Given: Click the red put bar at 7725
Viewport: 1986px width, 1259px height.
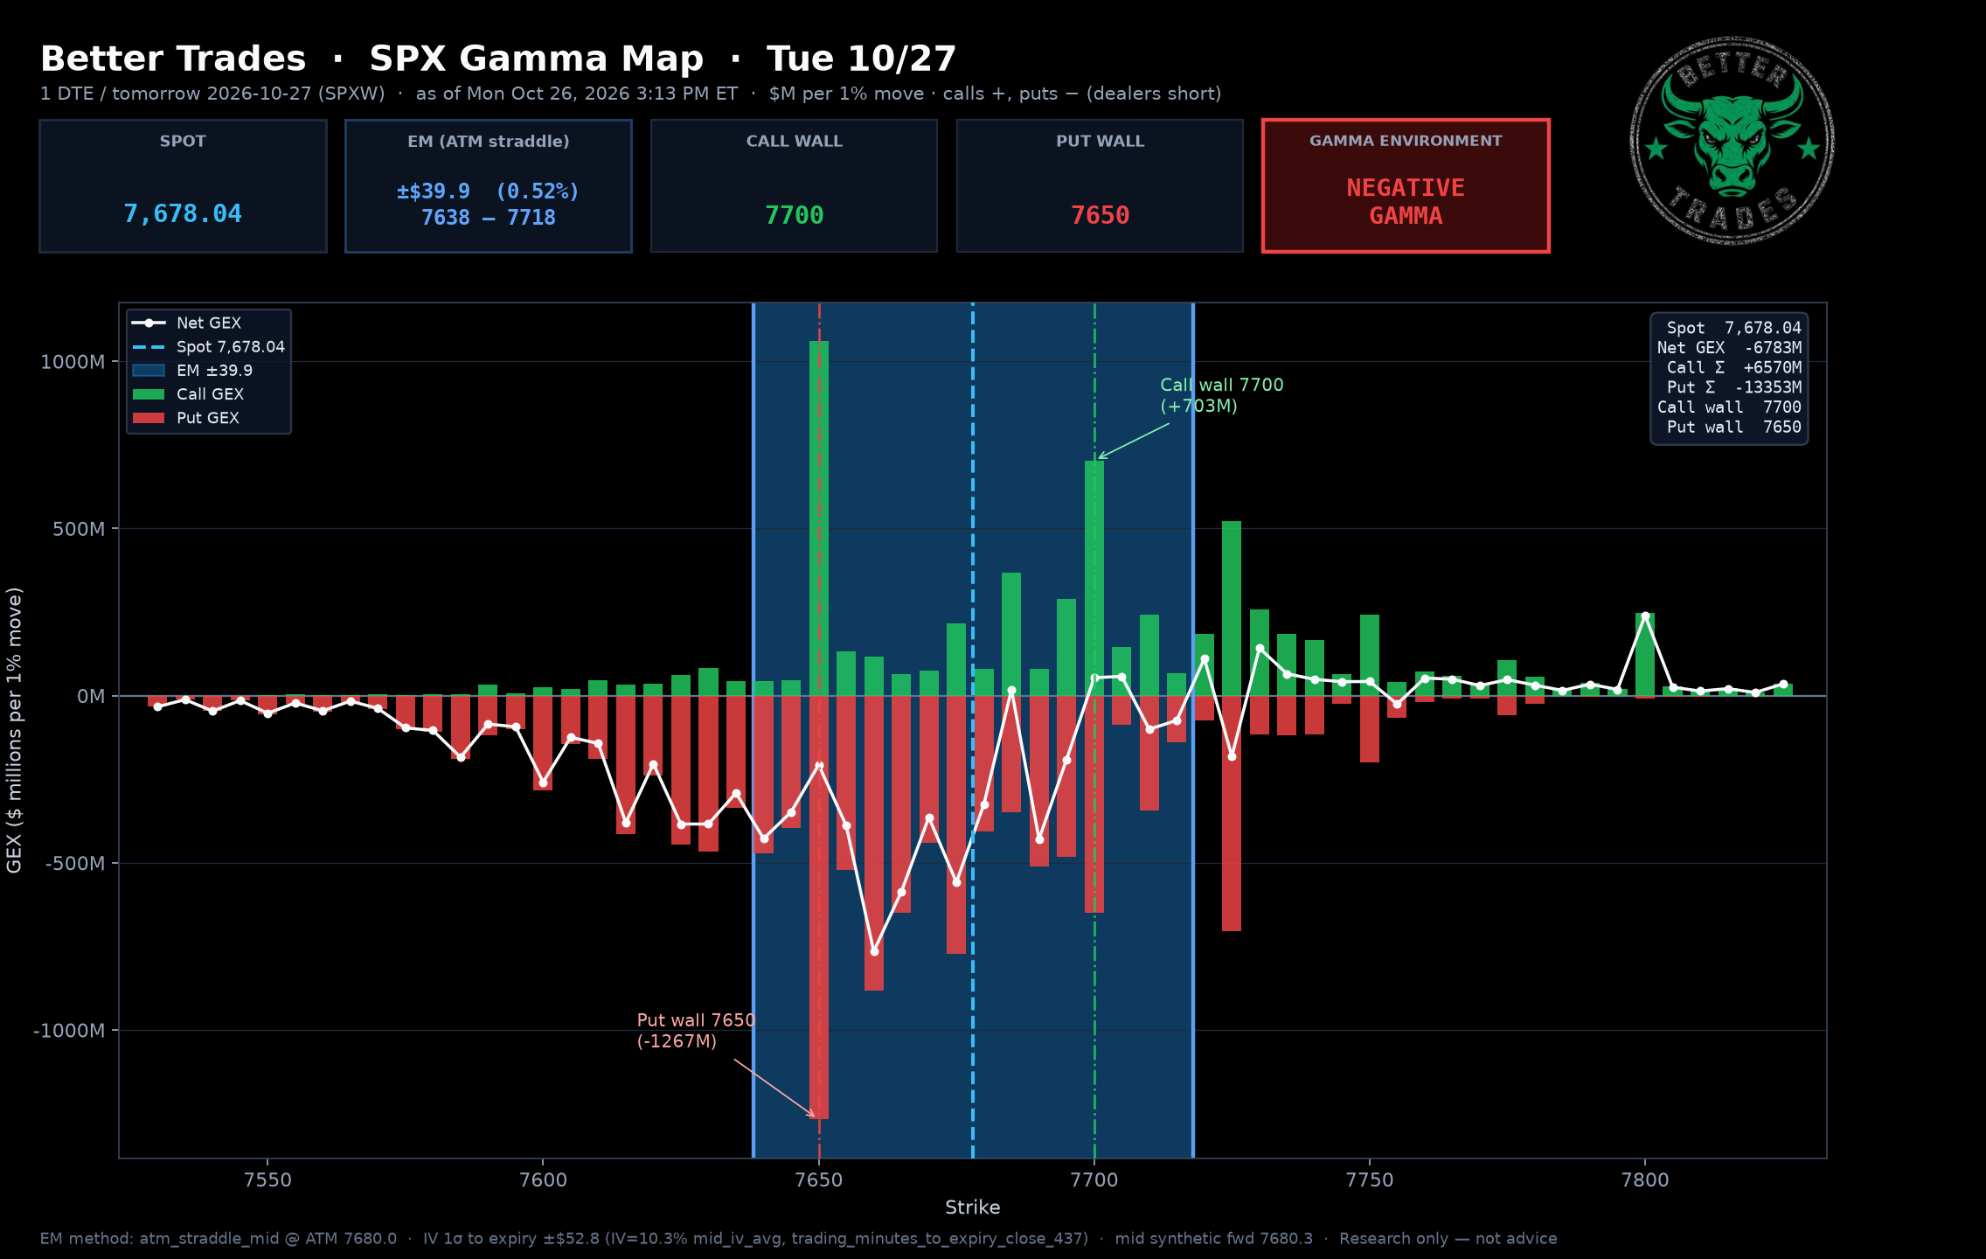Looking at the screenshot, I should point(1232,813).
